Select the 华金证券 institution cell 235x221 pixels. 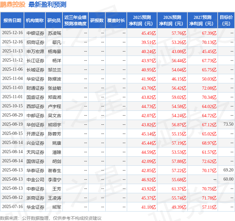[35, 207]
